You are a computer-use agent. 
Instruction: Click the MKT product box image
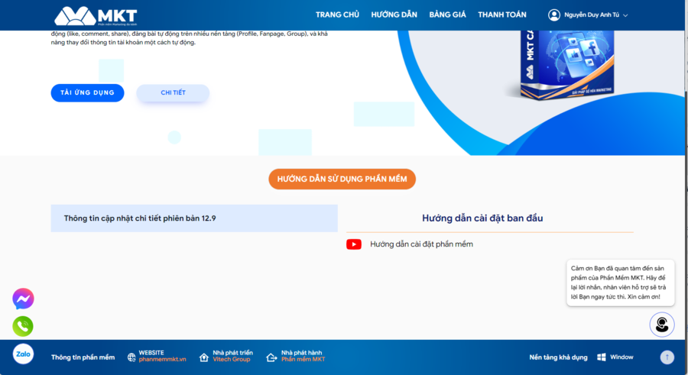567,64
